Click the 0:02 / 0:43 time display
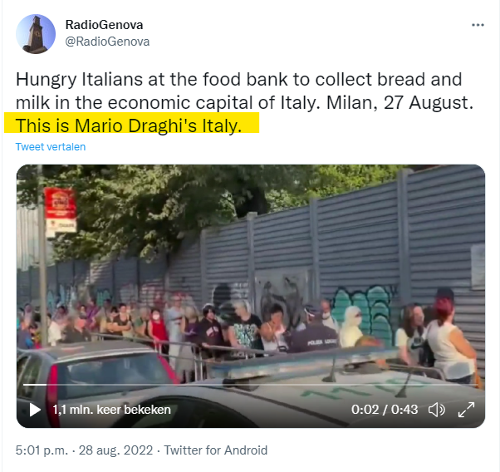The width and height of the screenshot is (500, 472). pyautogui.click(x=385, y=410)
